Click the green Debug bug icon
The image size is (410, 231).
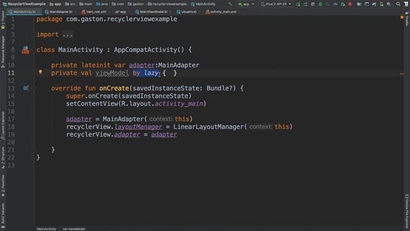pyautogui.click(x=320, y=4)
